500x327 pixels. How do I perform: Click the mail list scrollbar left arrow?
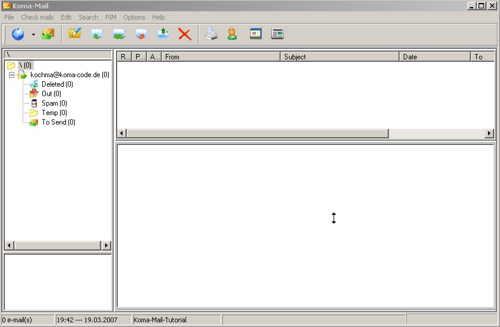pos(121,134)
